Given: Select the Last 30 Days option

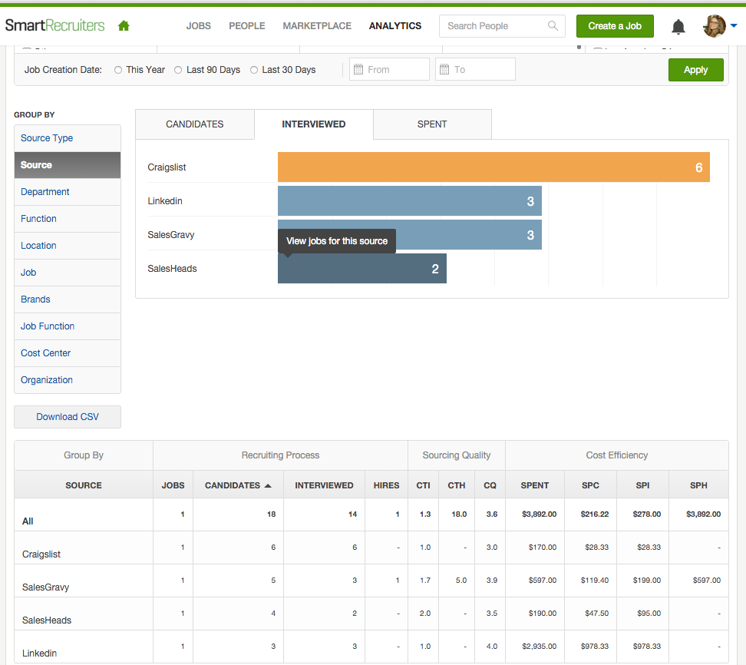Looking at the screenshot, I should pyautogui.click(x=254, y=70).
